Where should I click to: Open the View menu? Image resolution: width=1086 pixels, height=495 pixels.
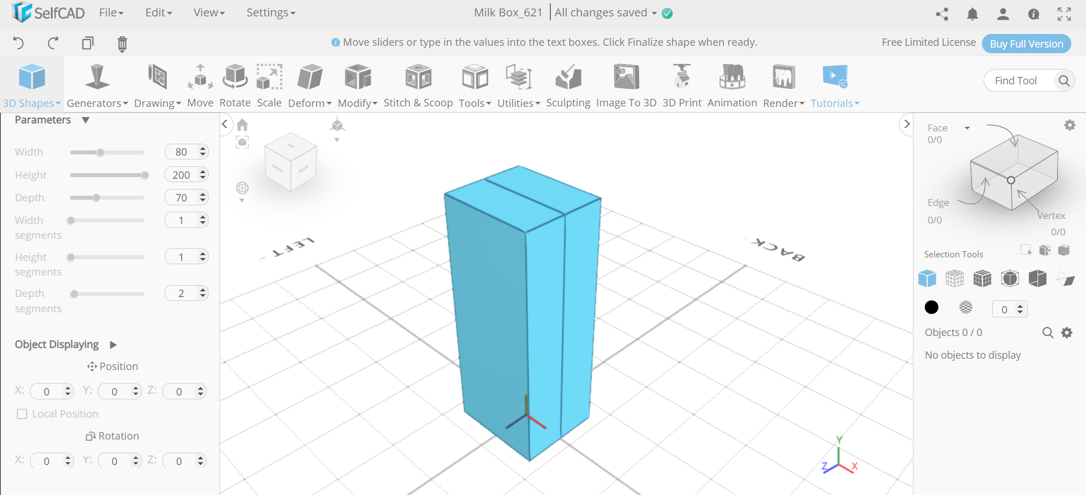coord(209,12)
